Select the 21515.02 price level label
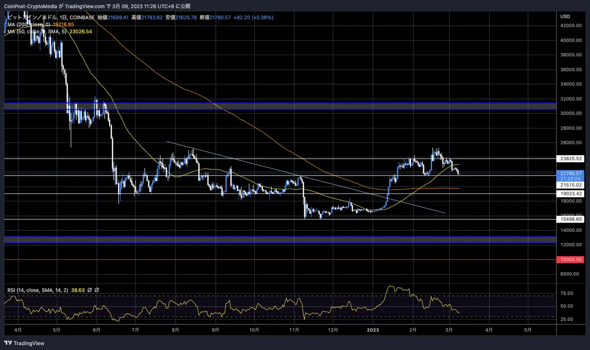590x350 pixels. 570,185
